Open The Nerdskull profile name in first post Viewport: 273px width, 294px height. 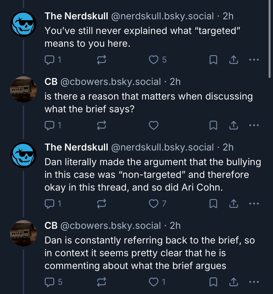[x=76, y=16]
